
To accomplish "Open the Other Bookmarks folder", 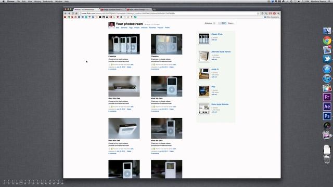I will coord(272,17).
